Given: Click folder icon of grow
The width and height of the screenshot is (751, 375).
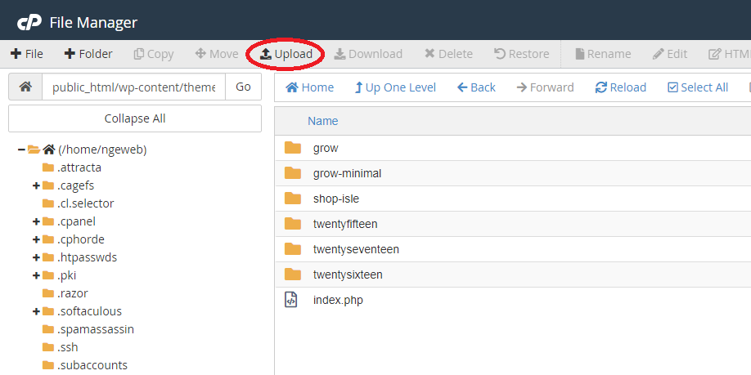Looking at the screenshot, I should [x=293, y=148].
